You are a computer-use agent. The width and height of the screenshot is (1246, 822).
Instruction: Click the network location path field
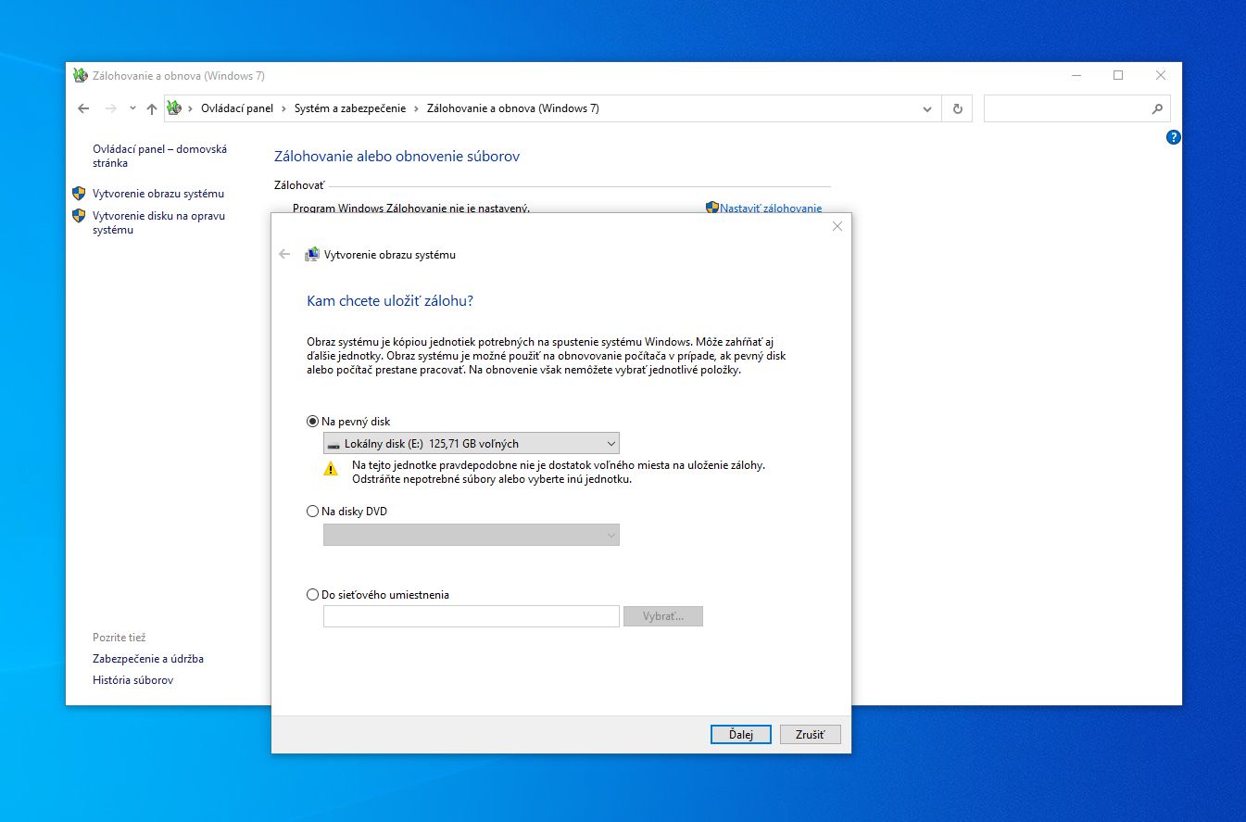pos(471,616)
